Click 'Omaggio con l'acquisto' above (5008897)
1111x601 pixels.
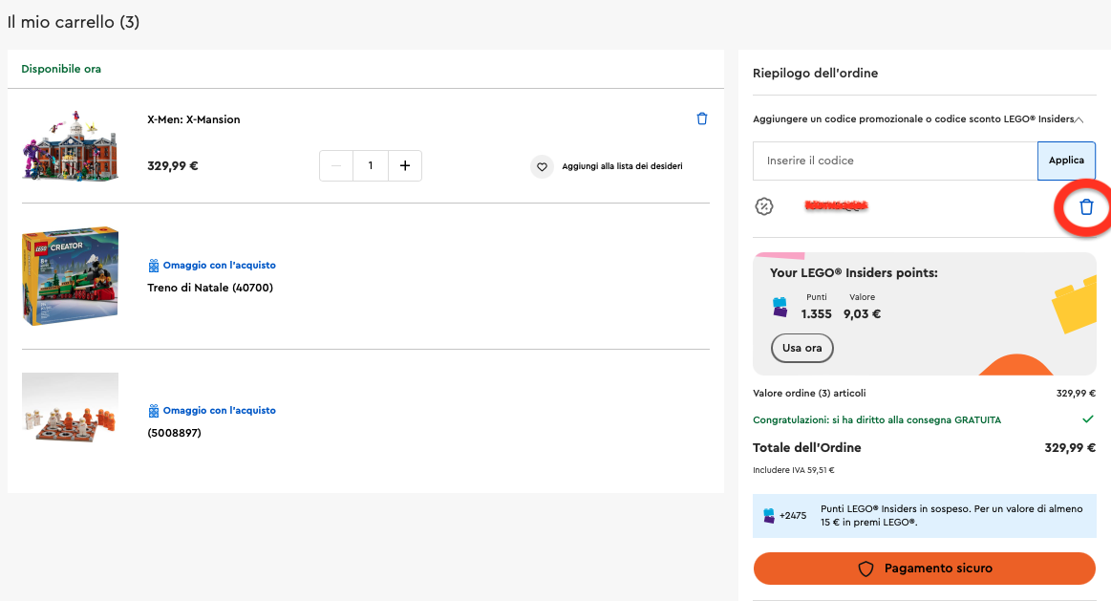pyautogui.click(x=220, y=410)
